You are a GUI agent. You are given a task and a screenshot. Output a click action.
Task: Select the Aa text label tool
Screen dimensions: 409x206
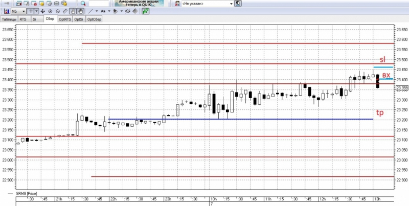click(x=103, y=11)
